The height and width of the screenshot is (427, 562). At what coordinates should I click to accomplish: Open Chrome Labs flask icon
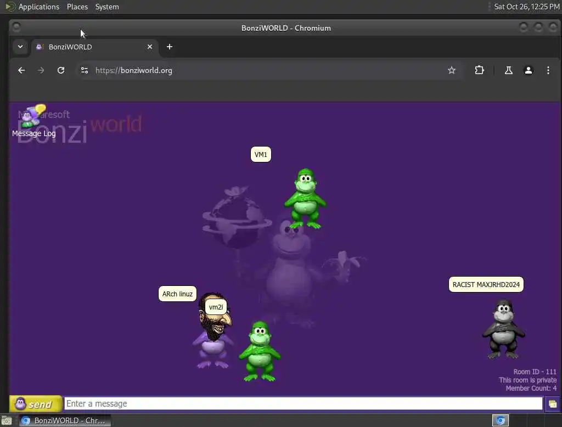pos(509,70)
